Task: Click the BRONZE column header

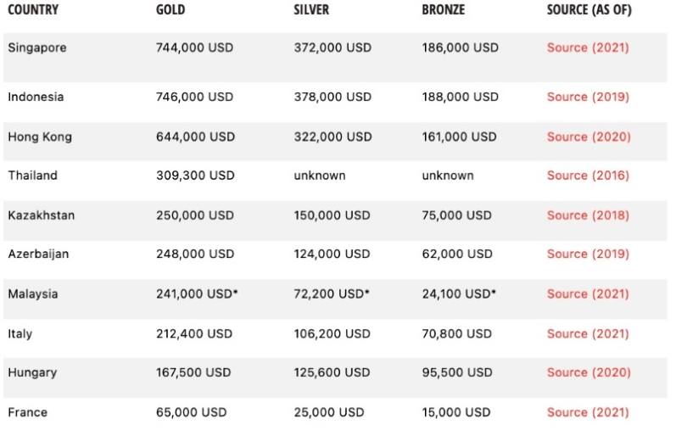Action: 444,9
